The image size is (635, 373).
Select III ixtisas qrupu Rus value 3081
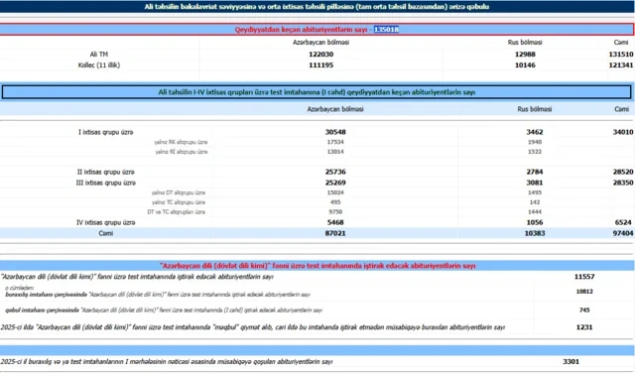pyautogui.click(x=535, y=183)
